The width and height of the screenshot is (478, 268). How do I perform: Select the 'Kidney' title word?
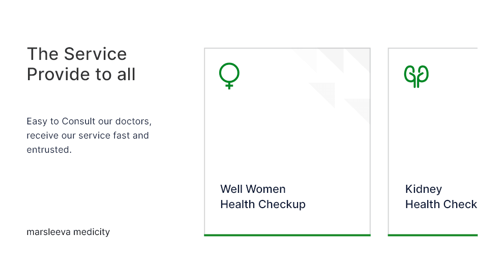click(423, 189)
